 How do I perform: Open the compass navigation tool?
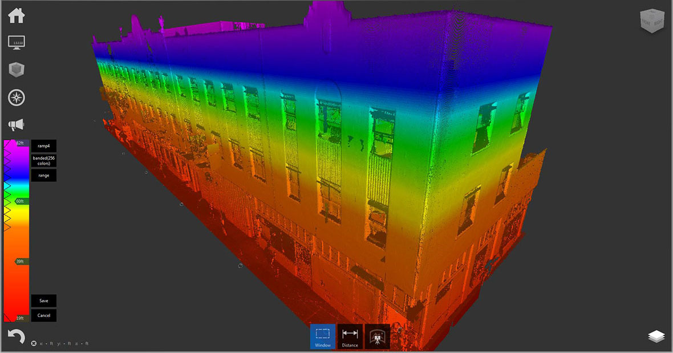16,98
